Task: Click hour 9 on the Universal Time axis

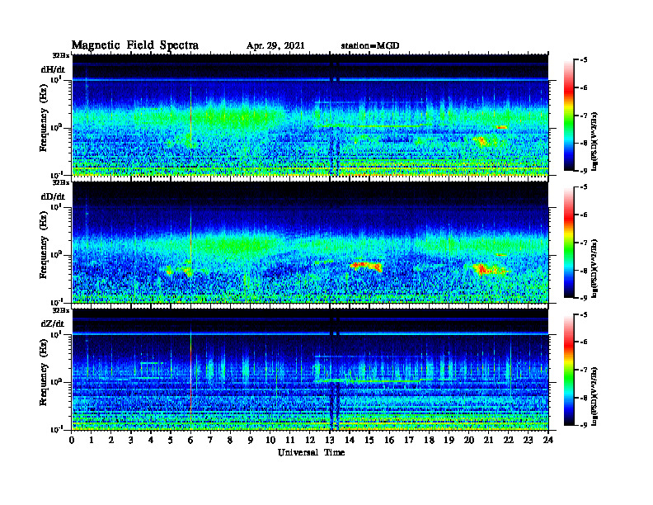Action: tap(250, 440)
